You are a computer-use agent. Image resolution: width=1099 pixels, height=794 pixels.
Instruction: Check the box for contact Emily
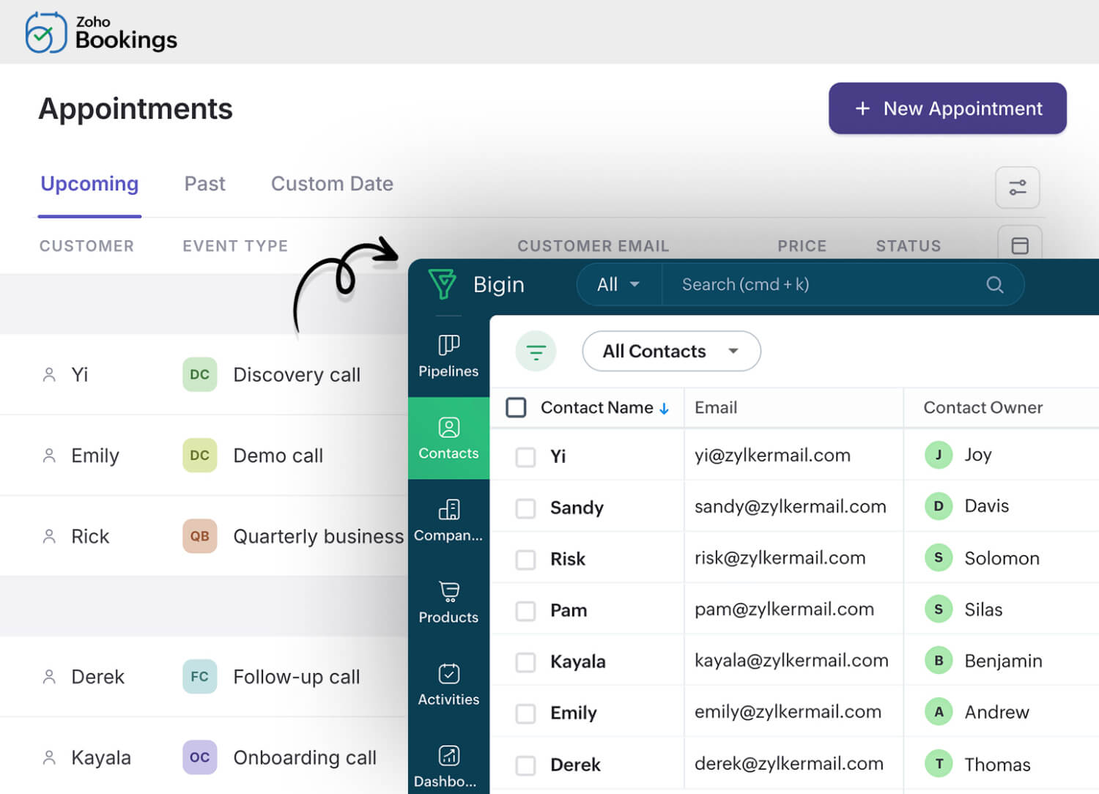(x=525, y=713)
